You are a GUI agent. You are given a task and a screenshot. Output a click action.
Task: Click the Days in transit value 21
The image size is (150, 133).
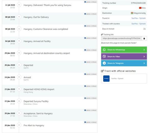144,29
